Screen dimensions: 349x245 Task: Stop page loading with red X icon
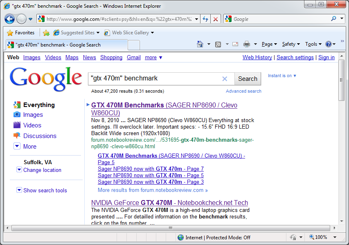216,19
